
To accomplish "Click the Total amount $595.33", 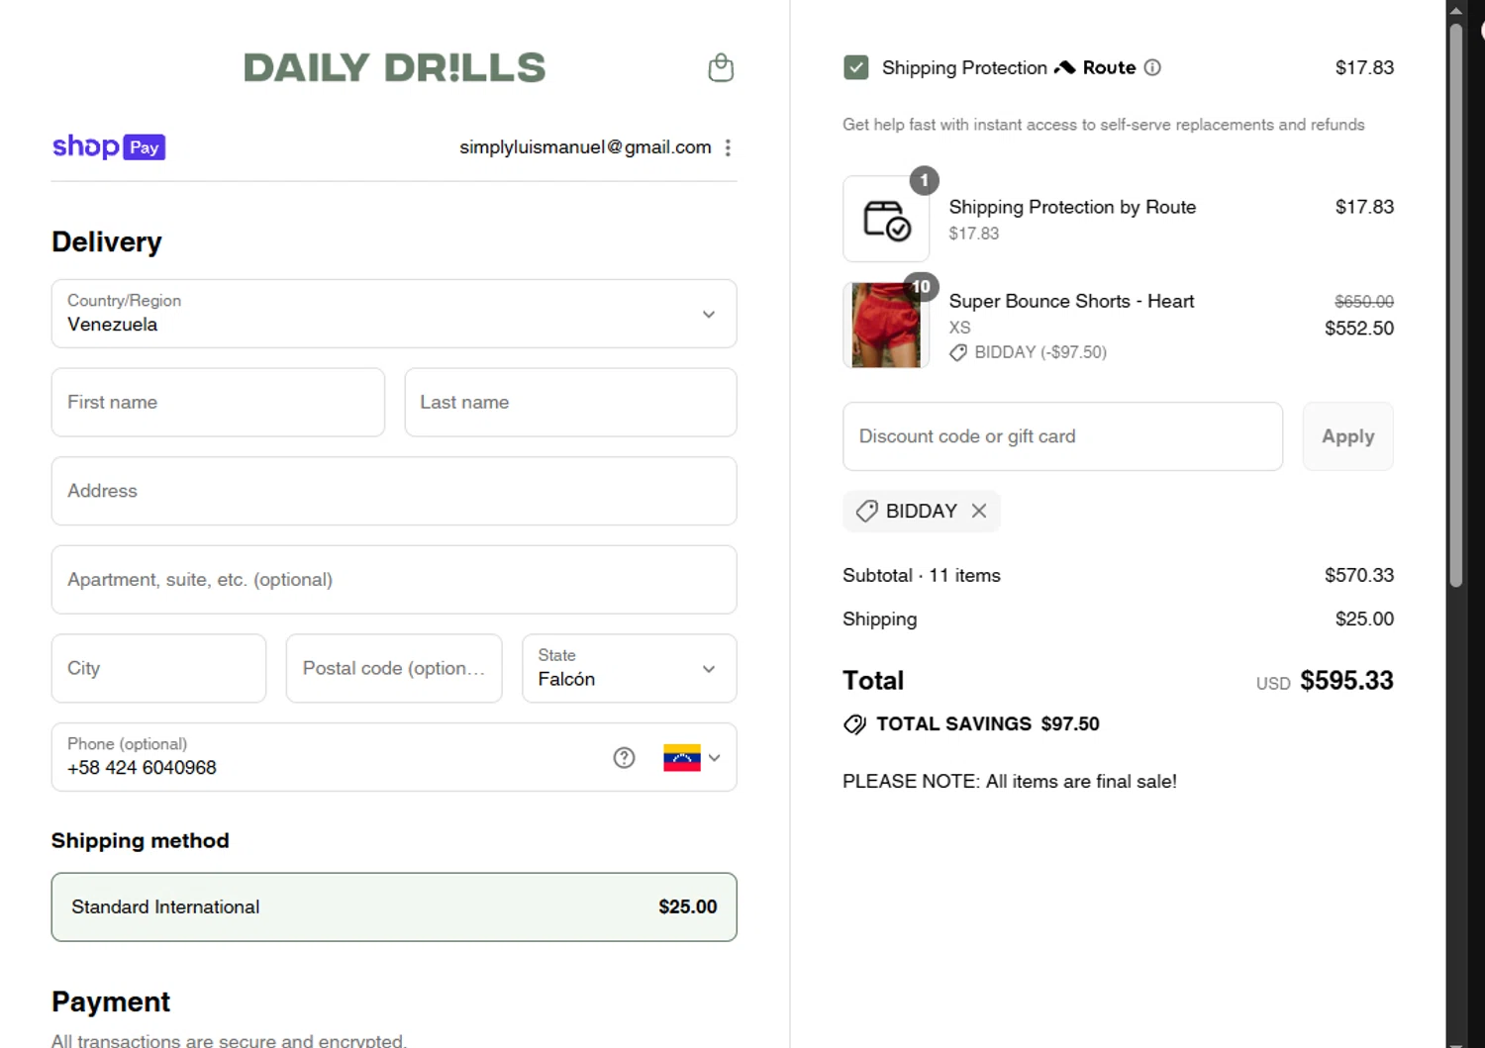I will (1346, 681).
